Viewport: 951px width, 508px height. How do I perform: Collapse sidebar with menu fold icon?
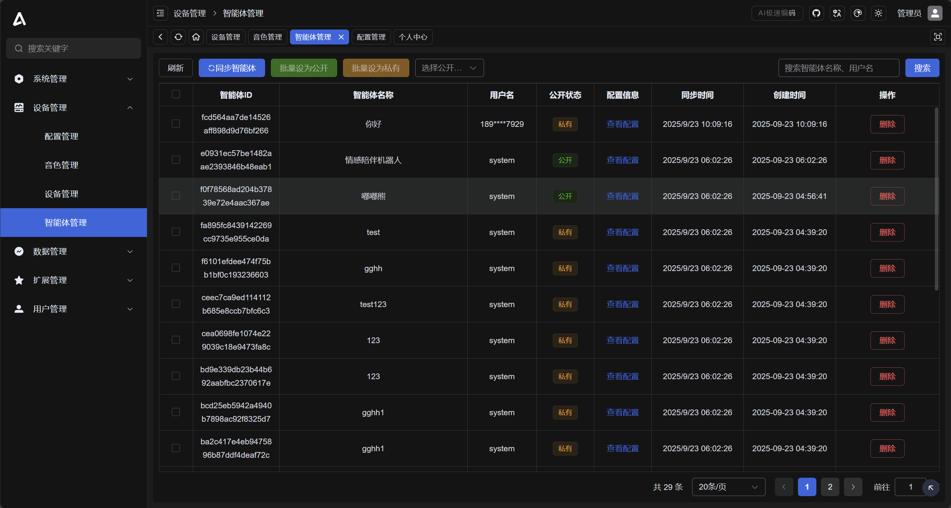160,13
